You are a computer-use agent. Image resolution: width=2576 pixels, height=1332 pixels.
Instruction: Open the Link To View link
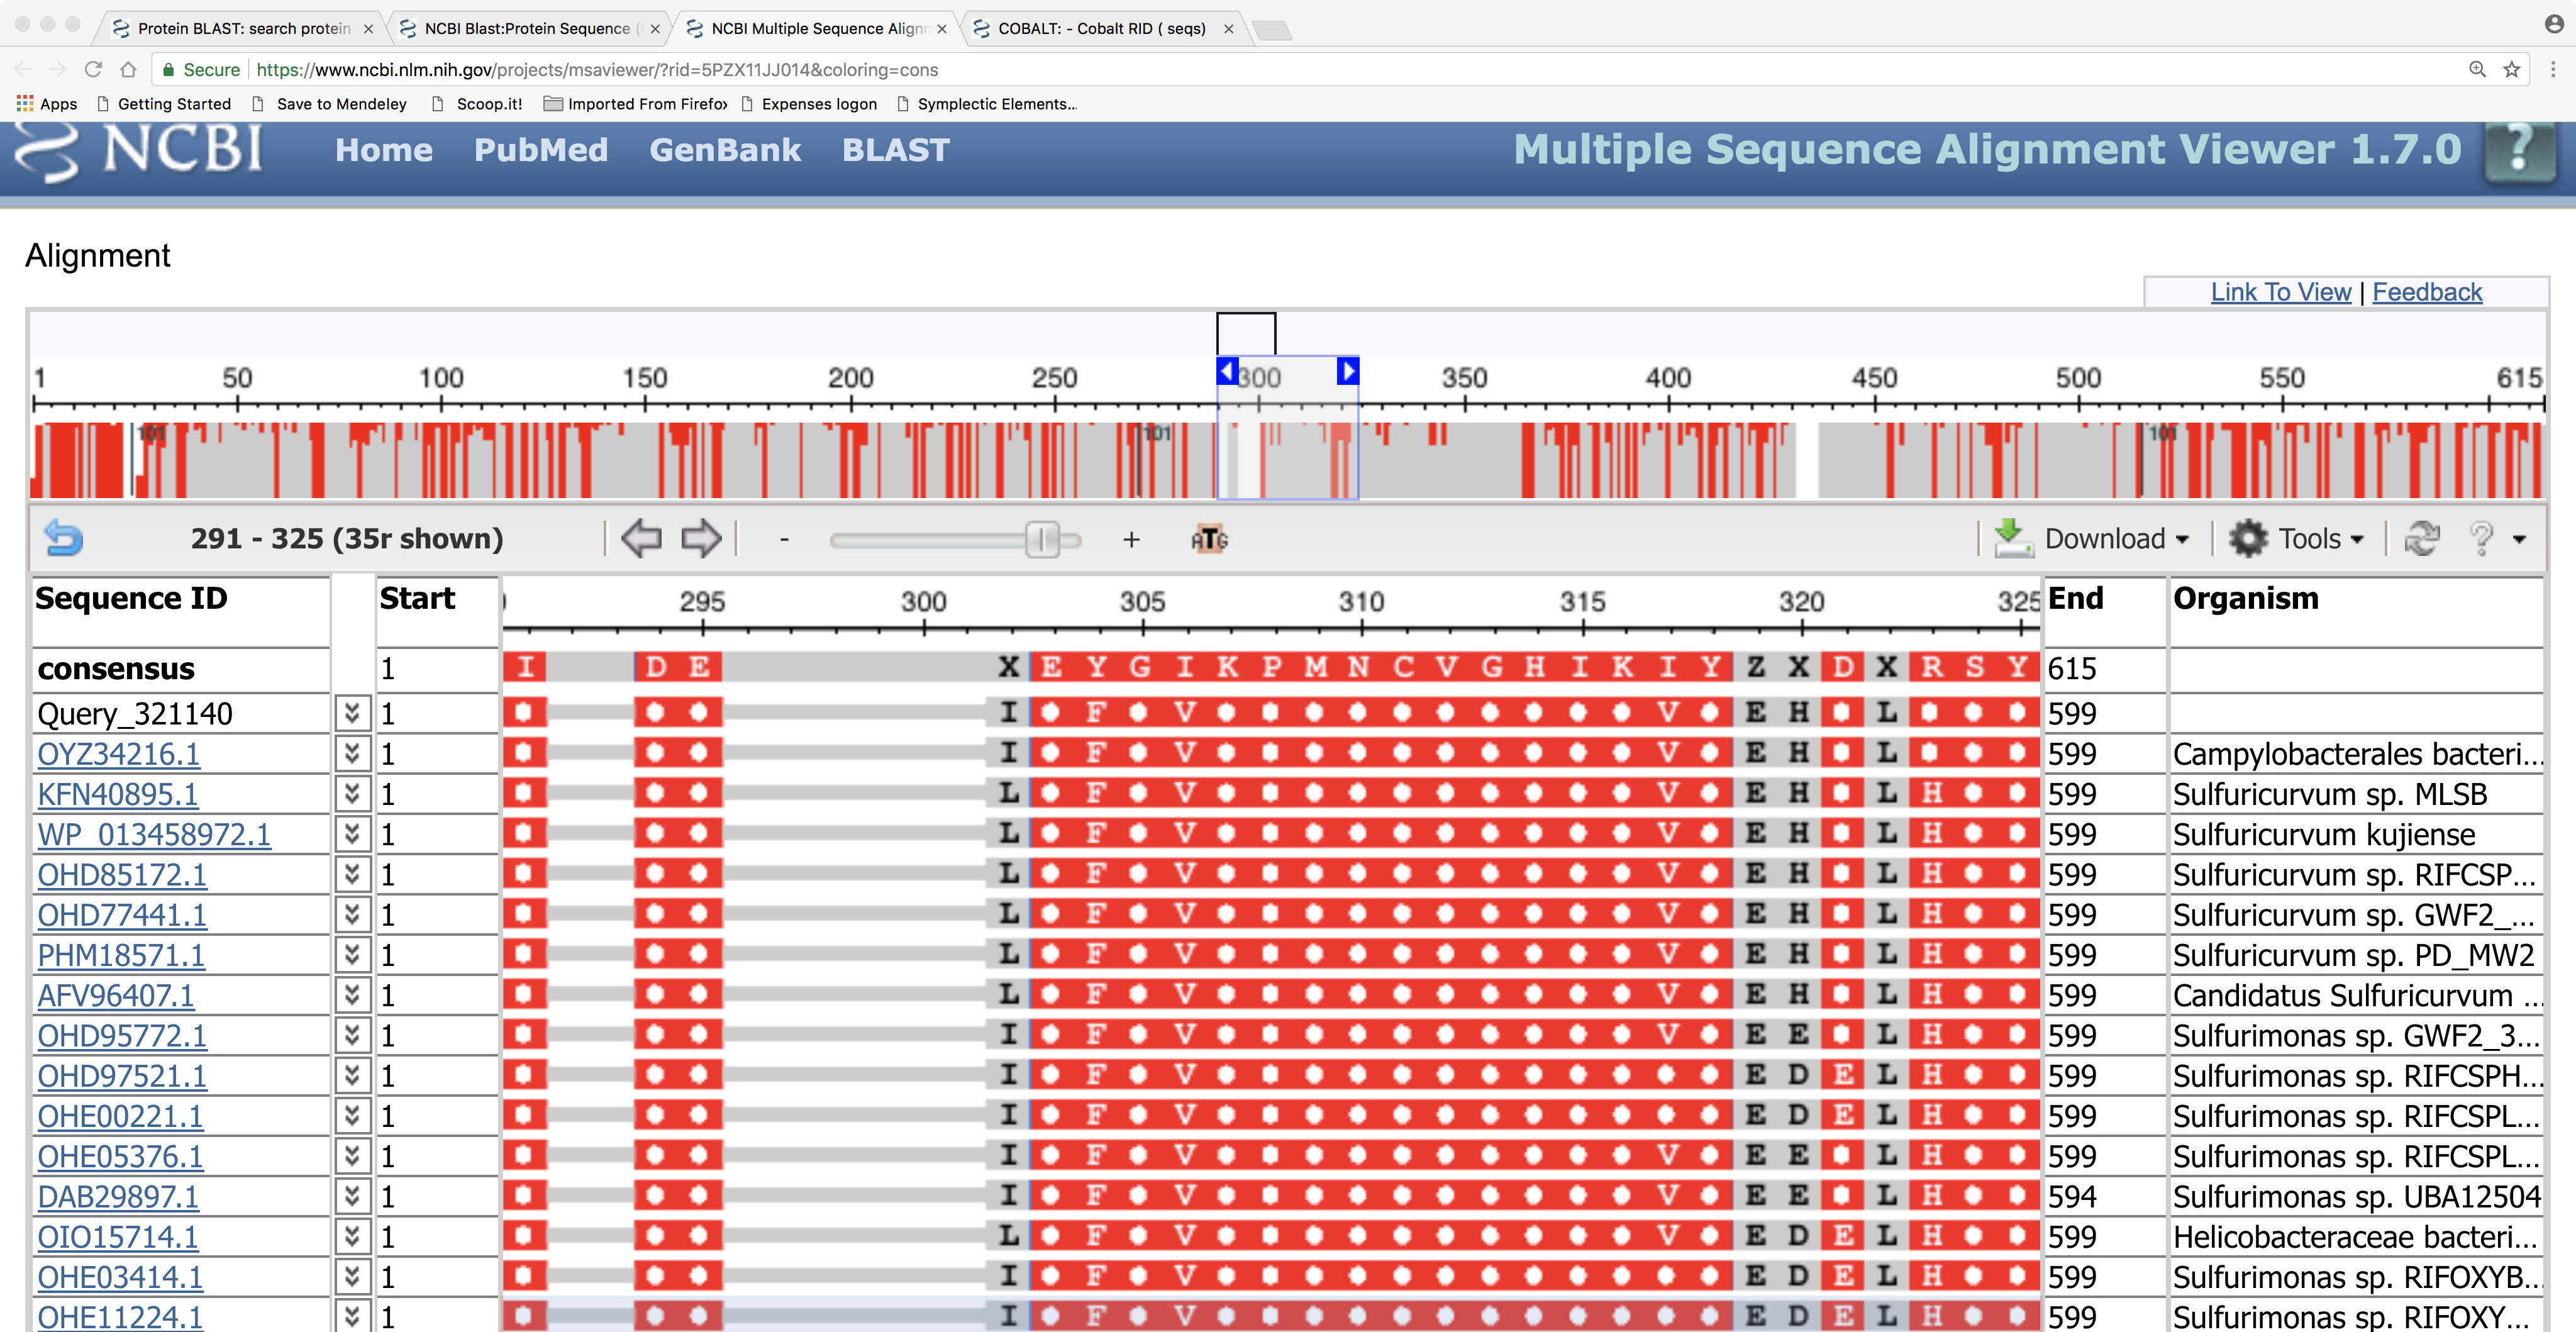click(2280, 292)
